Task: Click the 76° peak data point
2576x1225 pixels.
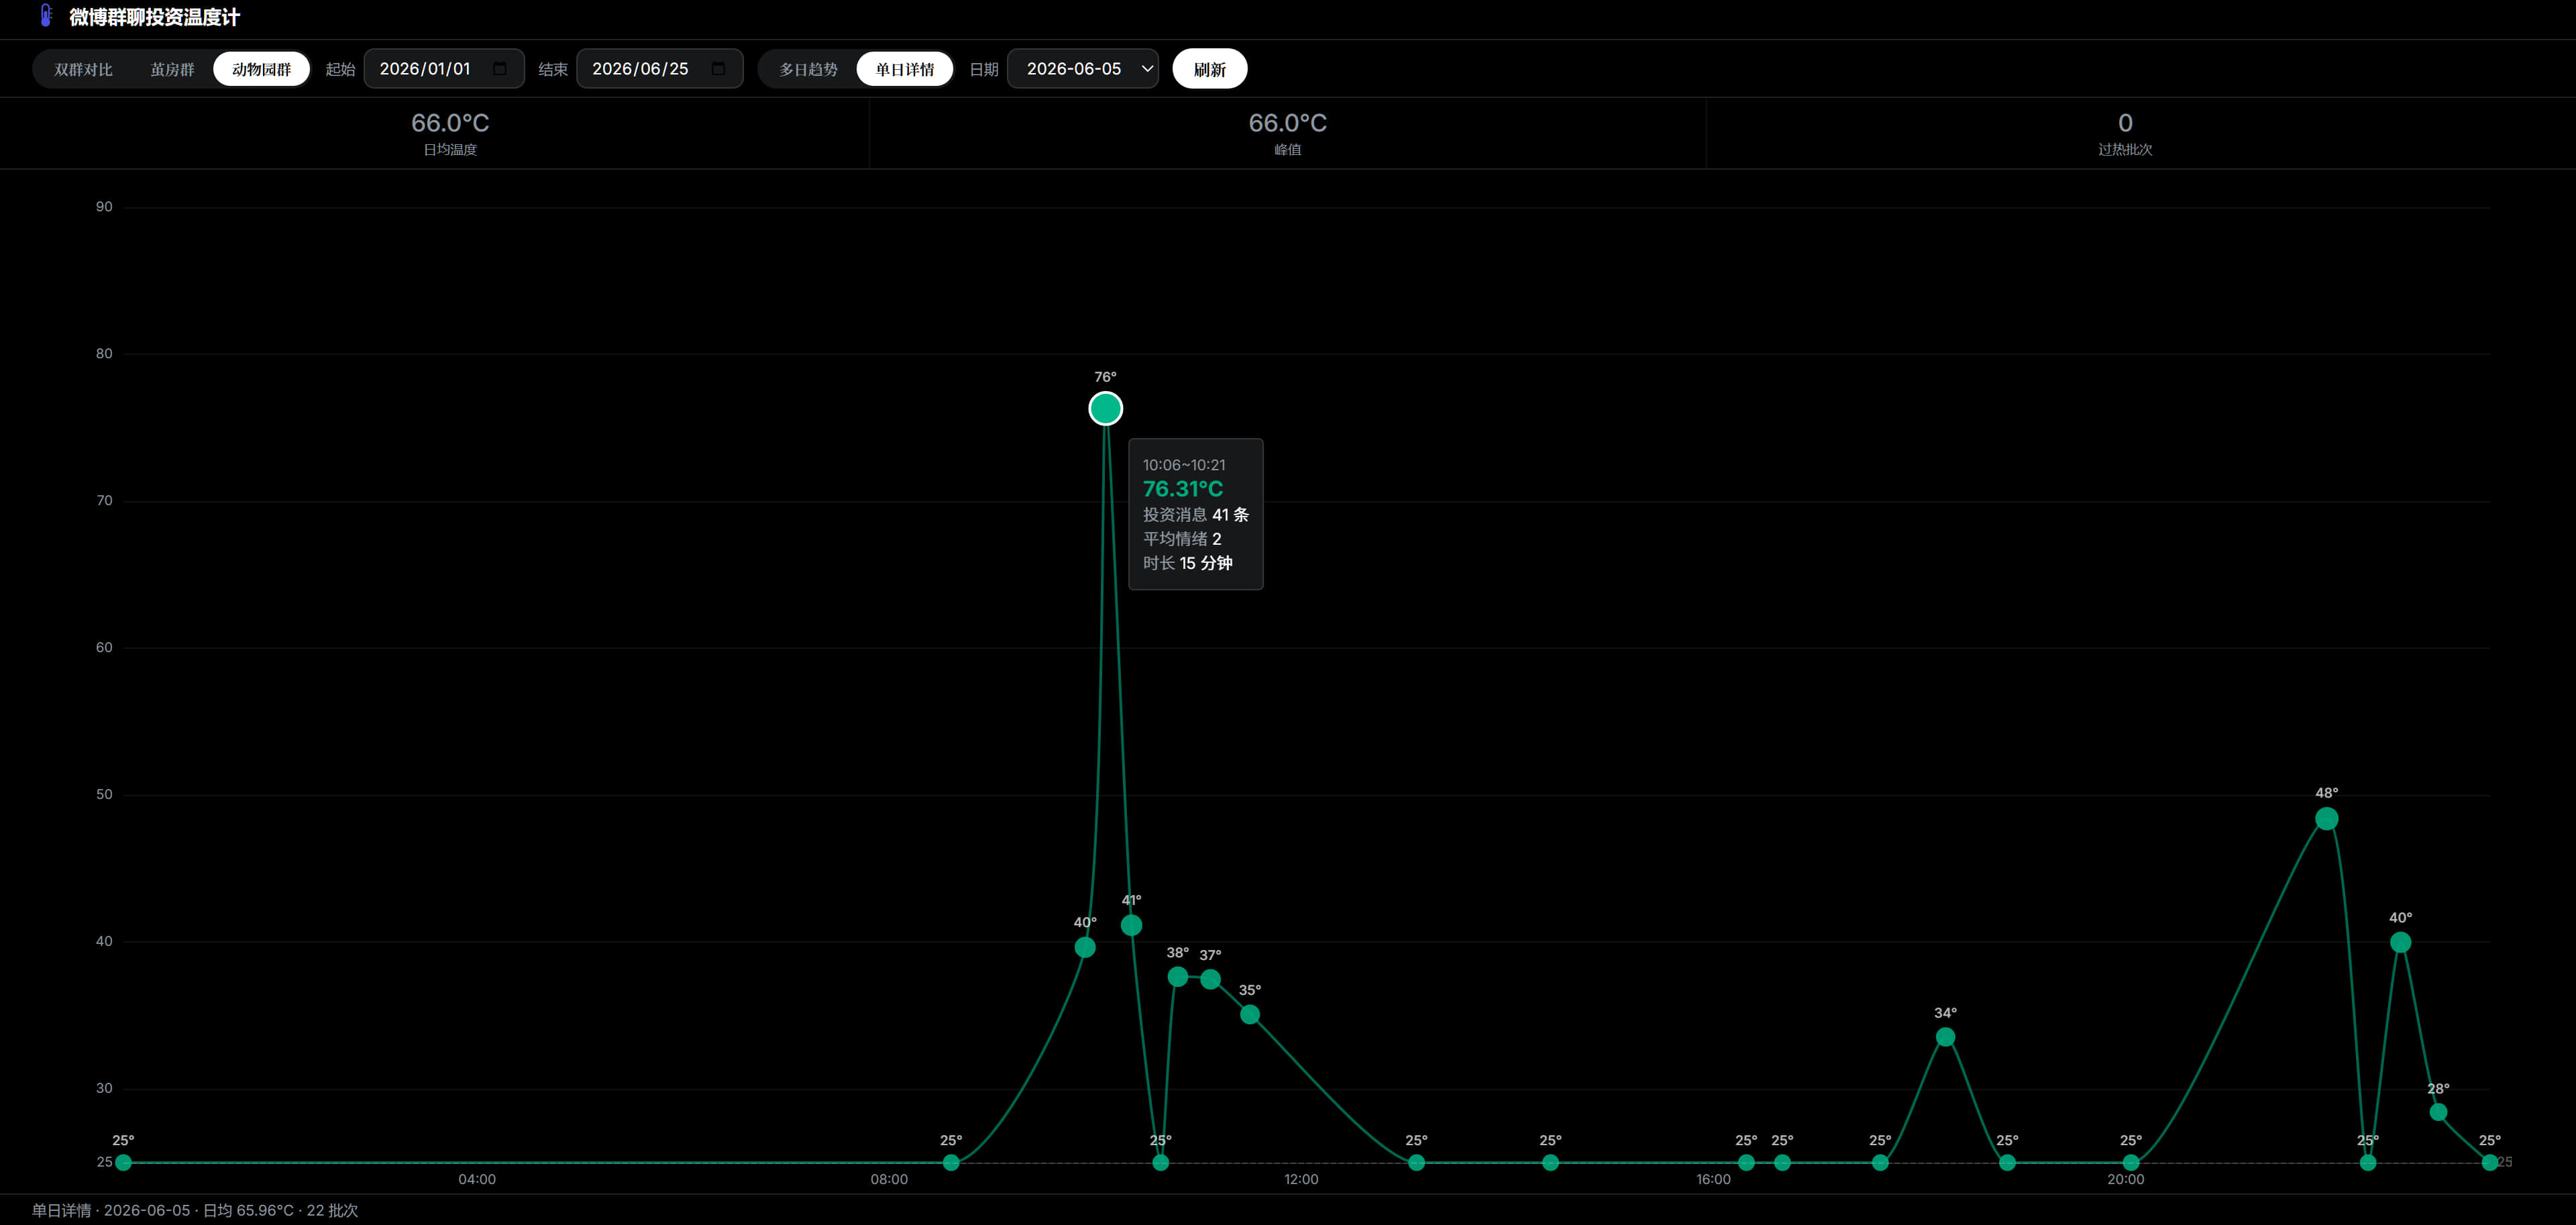Action: 1105,408
